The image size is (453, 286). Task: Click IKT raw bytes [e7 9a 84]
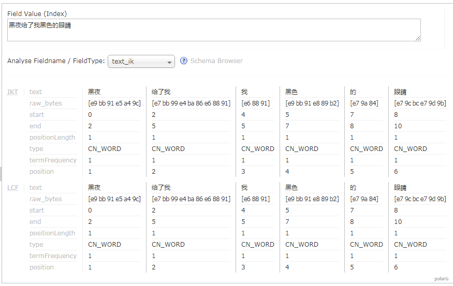point(364,103)
